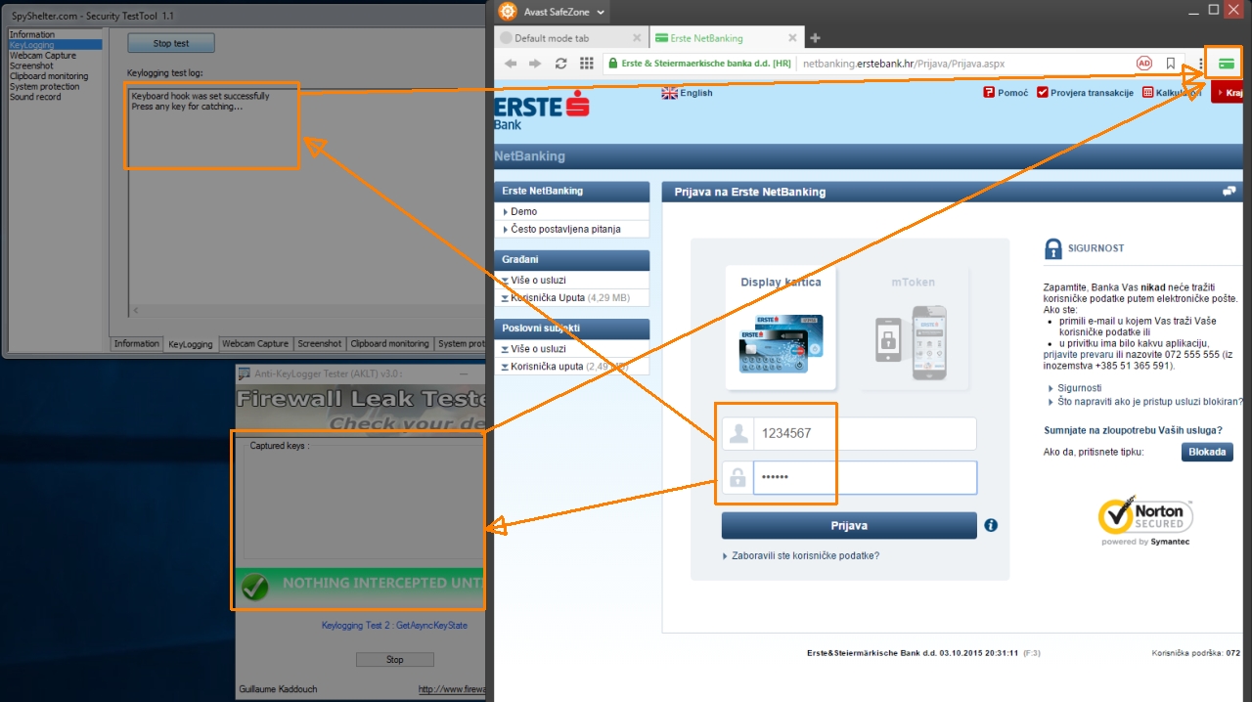Open a new browser tab with plus
1252x702 pixels.
pos(815,38)
